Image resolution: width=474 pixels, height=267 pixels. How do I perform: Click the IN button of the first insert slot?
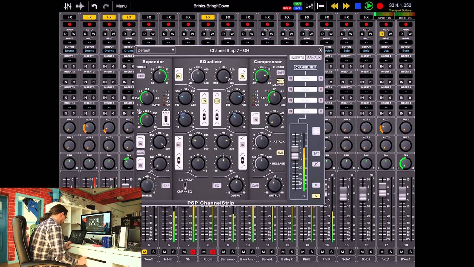[x=290, y=79]
